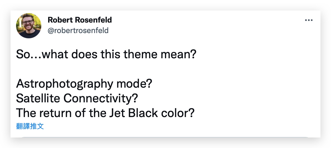Image resolution: width=331 pixels, height=148 pixels.
Task: Click the "The return of the Jet Black color?" line
Action: (105, 113)
